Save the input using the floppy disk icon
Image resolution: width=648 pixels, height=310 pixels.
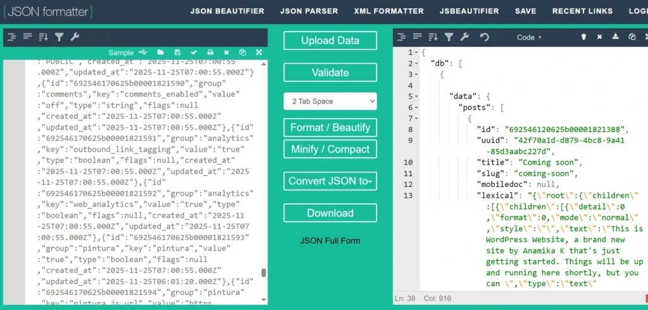(x=177, y=52)
